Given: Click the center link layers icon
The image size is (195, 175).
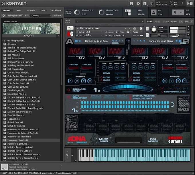Looking at the screenshot, I should click(x=128, y=41).
